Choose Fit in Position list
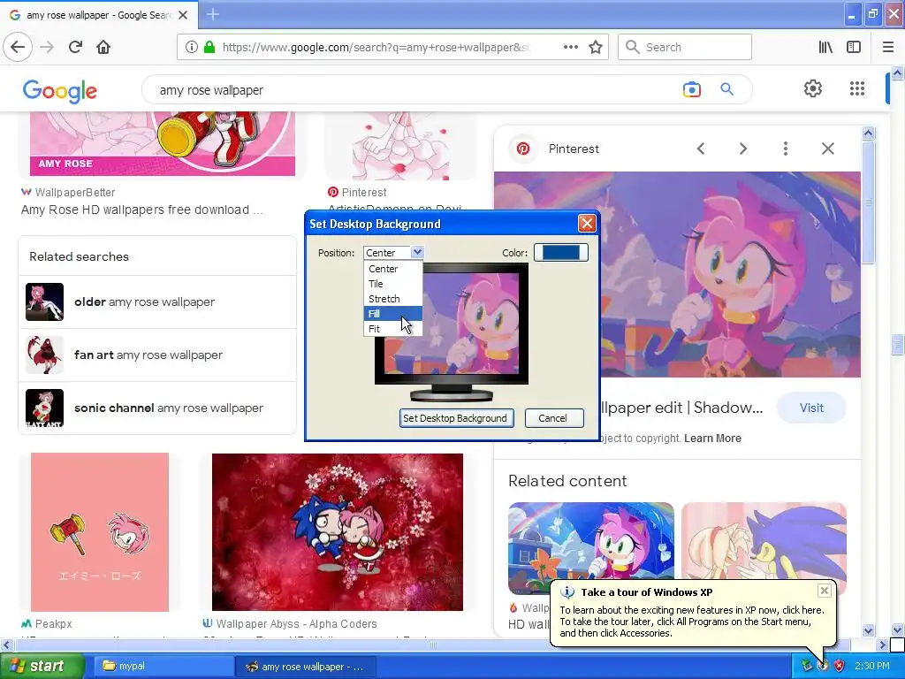 (x=392, y=329)
